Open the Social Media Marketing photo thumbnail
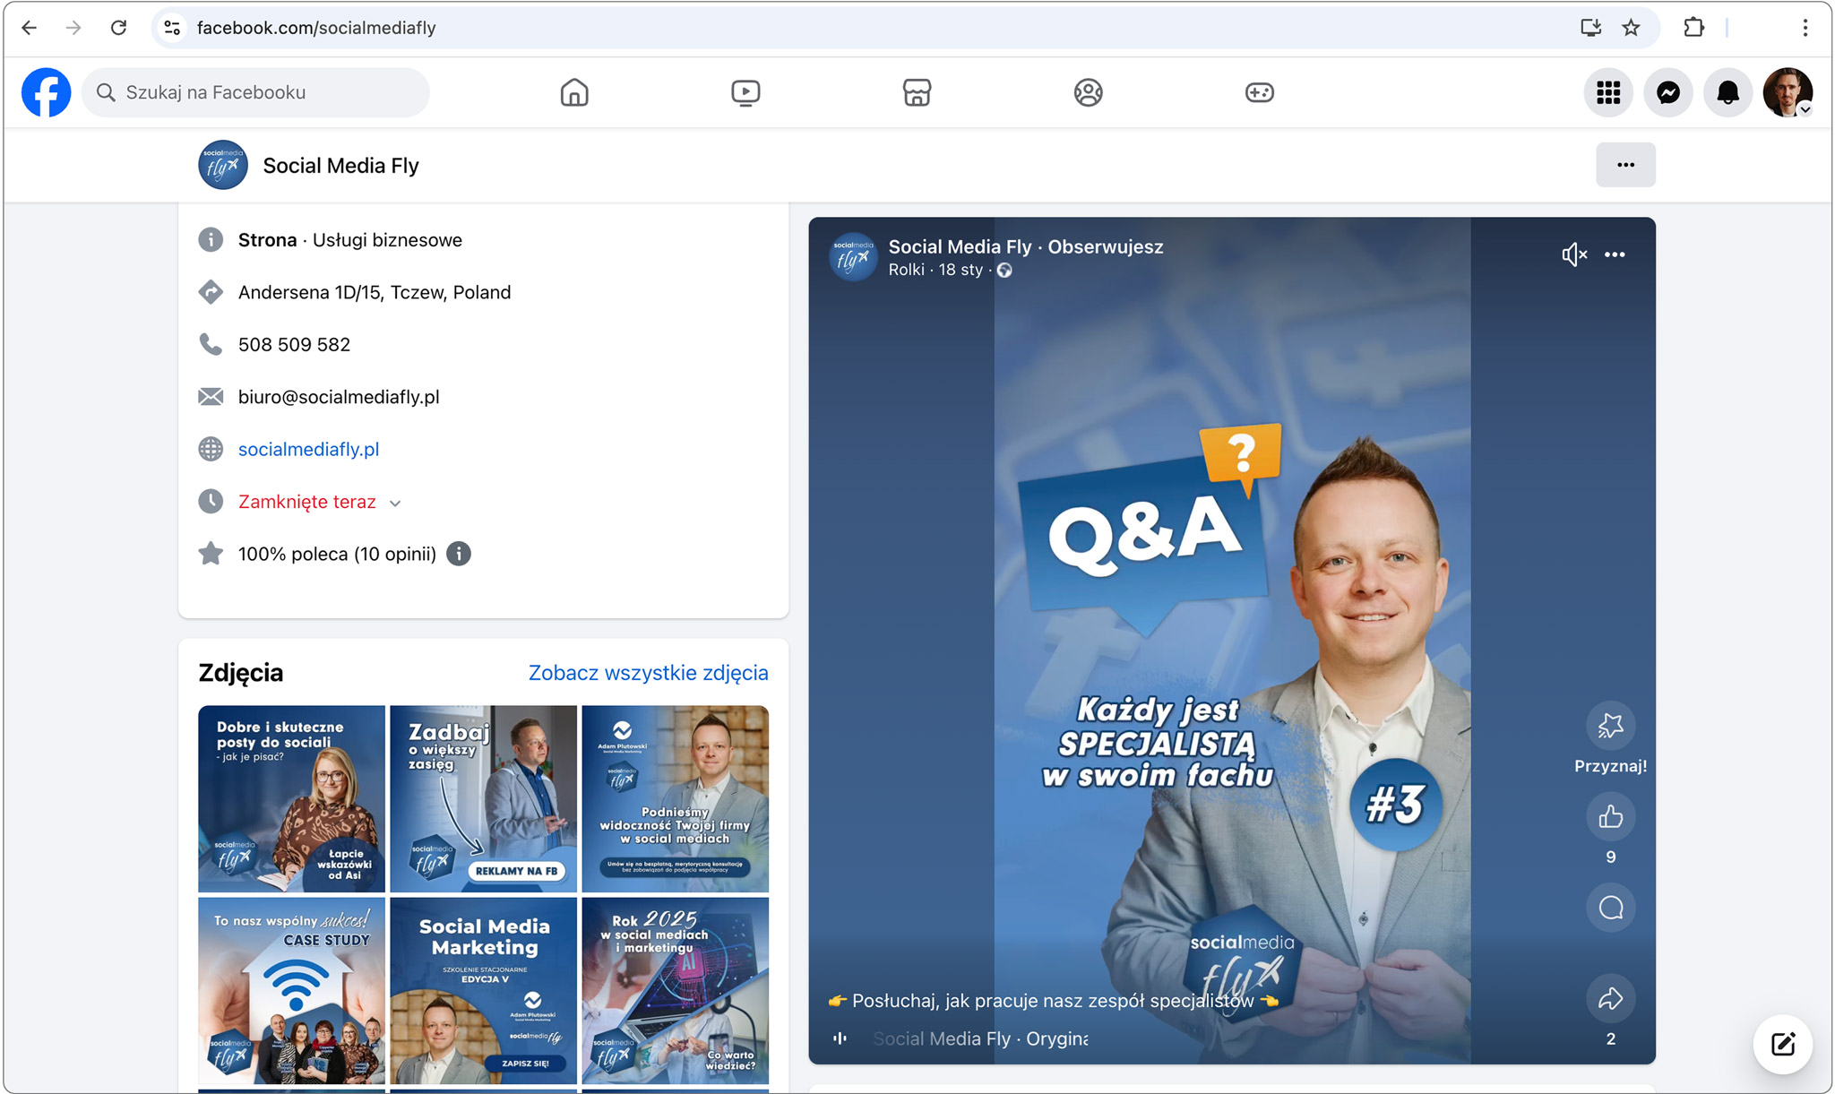The image size is (1835, 1094). [x=484, y=990]
